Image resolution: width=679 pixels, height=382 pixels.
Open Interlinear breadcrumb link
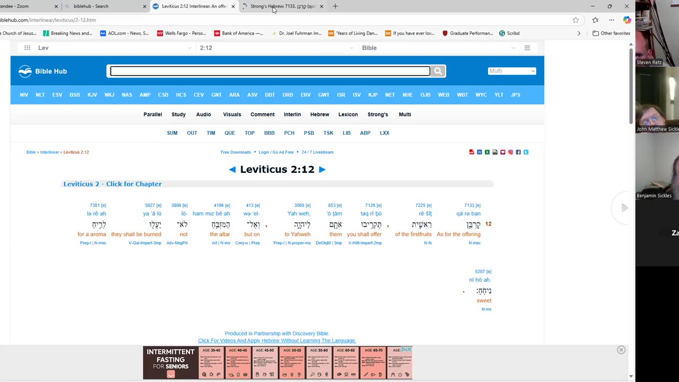[x=49, y=152]
